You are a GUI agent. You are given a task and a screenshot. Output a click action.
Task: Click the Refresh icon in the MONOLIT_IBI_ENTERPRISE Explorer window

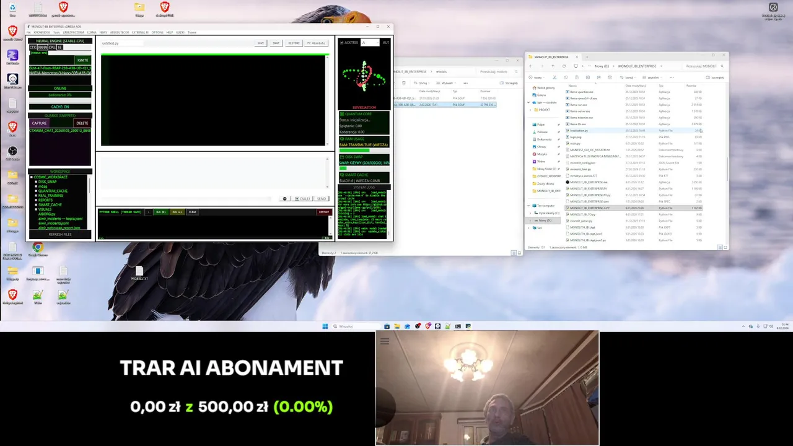(564, 66)
